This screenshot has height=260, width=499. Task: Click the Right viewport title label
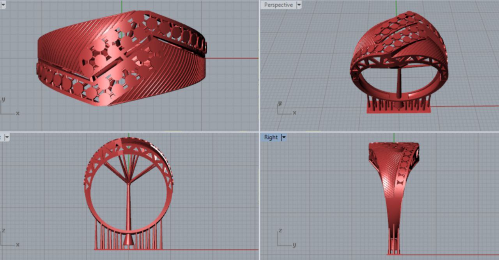click(x=271, y=137)
